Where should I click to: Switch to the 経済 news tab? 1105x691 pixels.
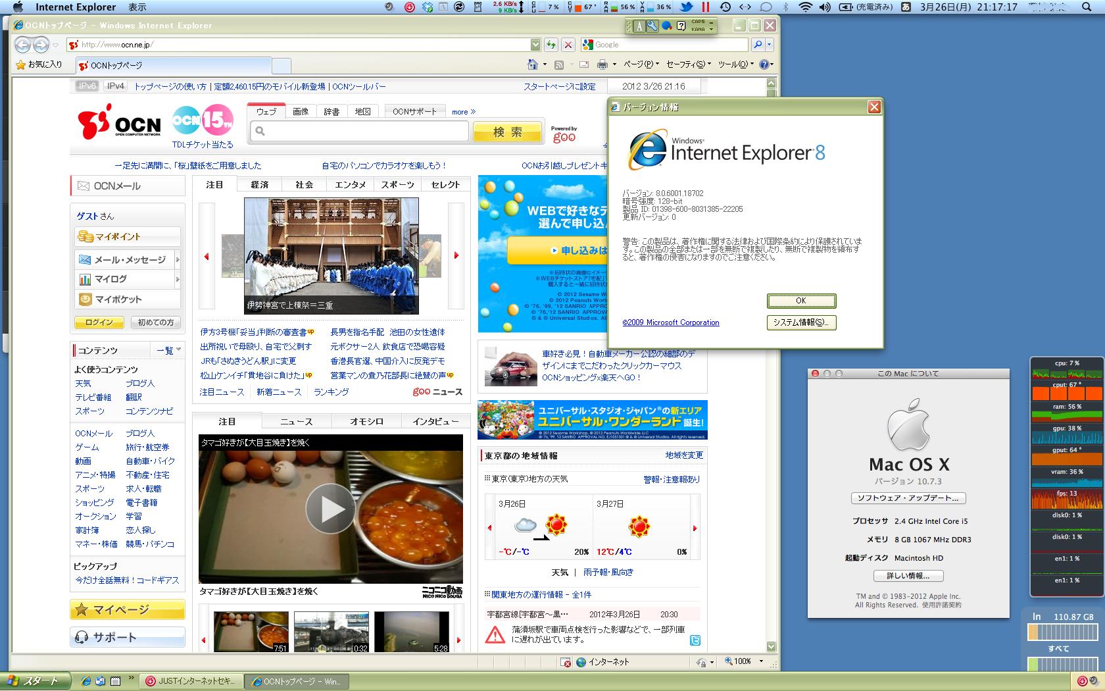(260, 185)
